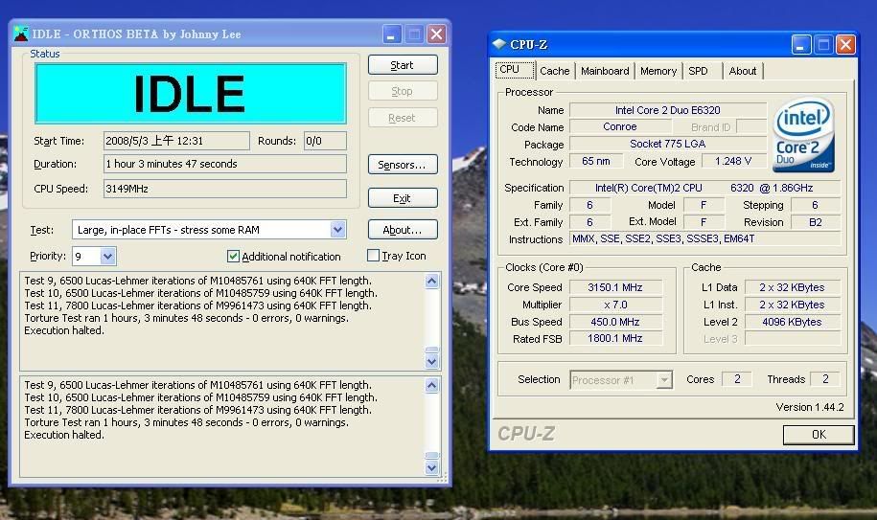Close the CPU-Z window
Screen dimensions: 877x520
(845, 45)
